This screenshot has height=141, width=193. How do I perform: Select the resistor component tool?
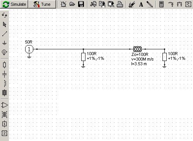pos(5,65)
